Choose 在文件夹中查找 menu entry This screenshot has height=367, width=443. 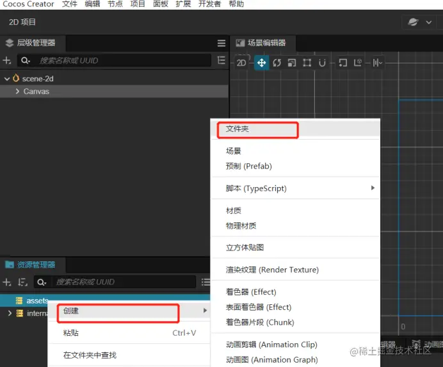(x=129, y=355)
